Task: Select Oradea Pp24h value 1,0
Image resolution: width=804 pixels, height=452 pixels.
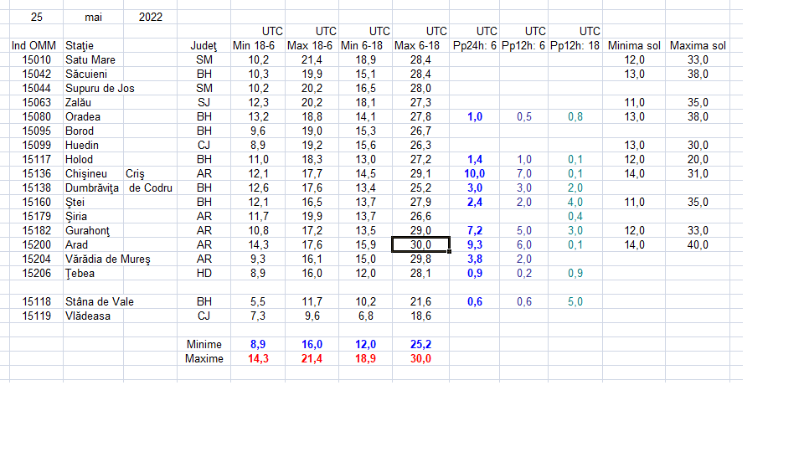Action: [474, 117]
